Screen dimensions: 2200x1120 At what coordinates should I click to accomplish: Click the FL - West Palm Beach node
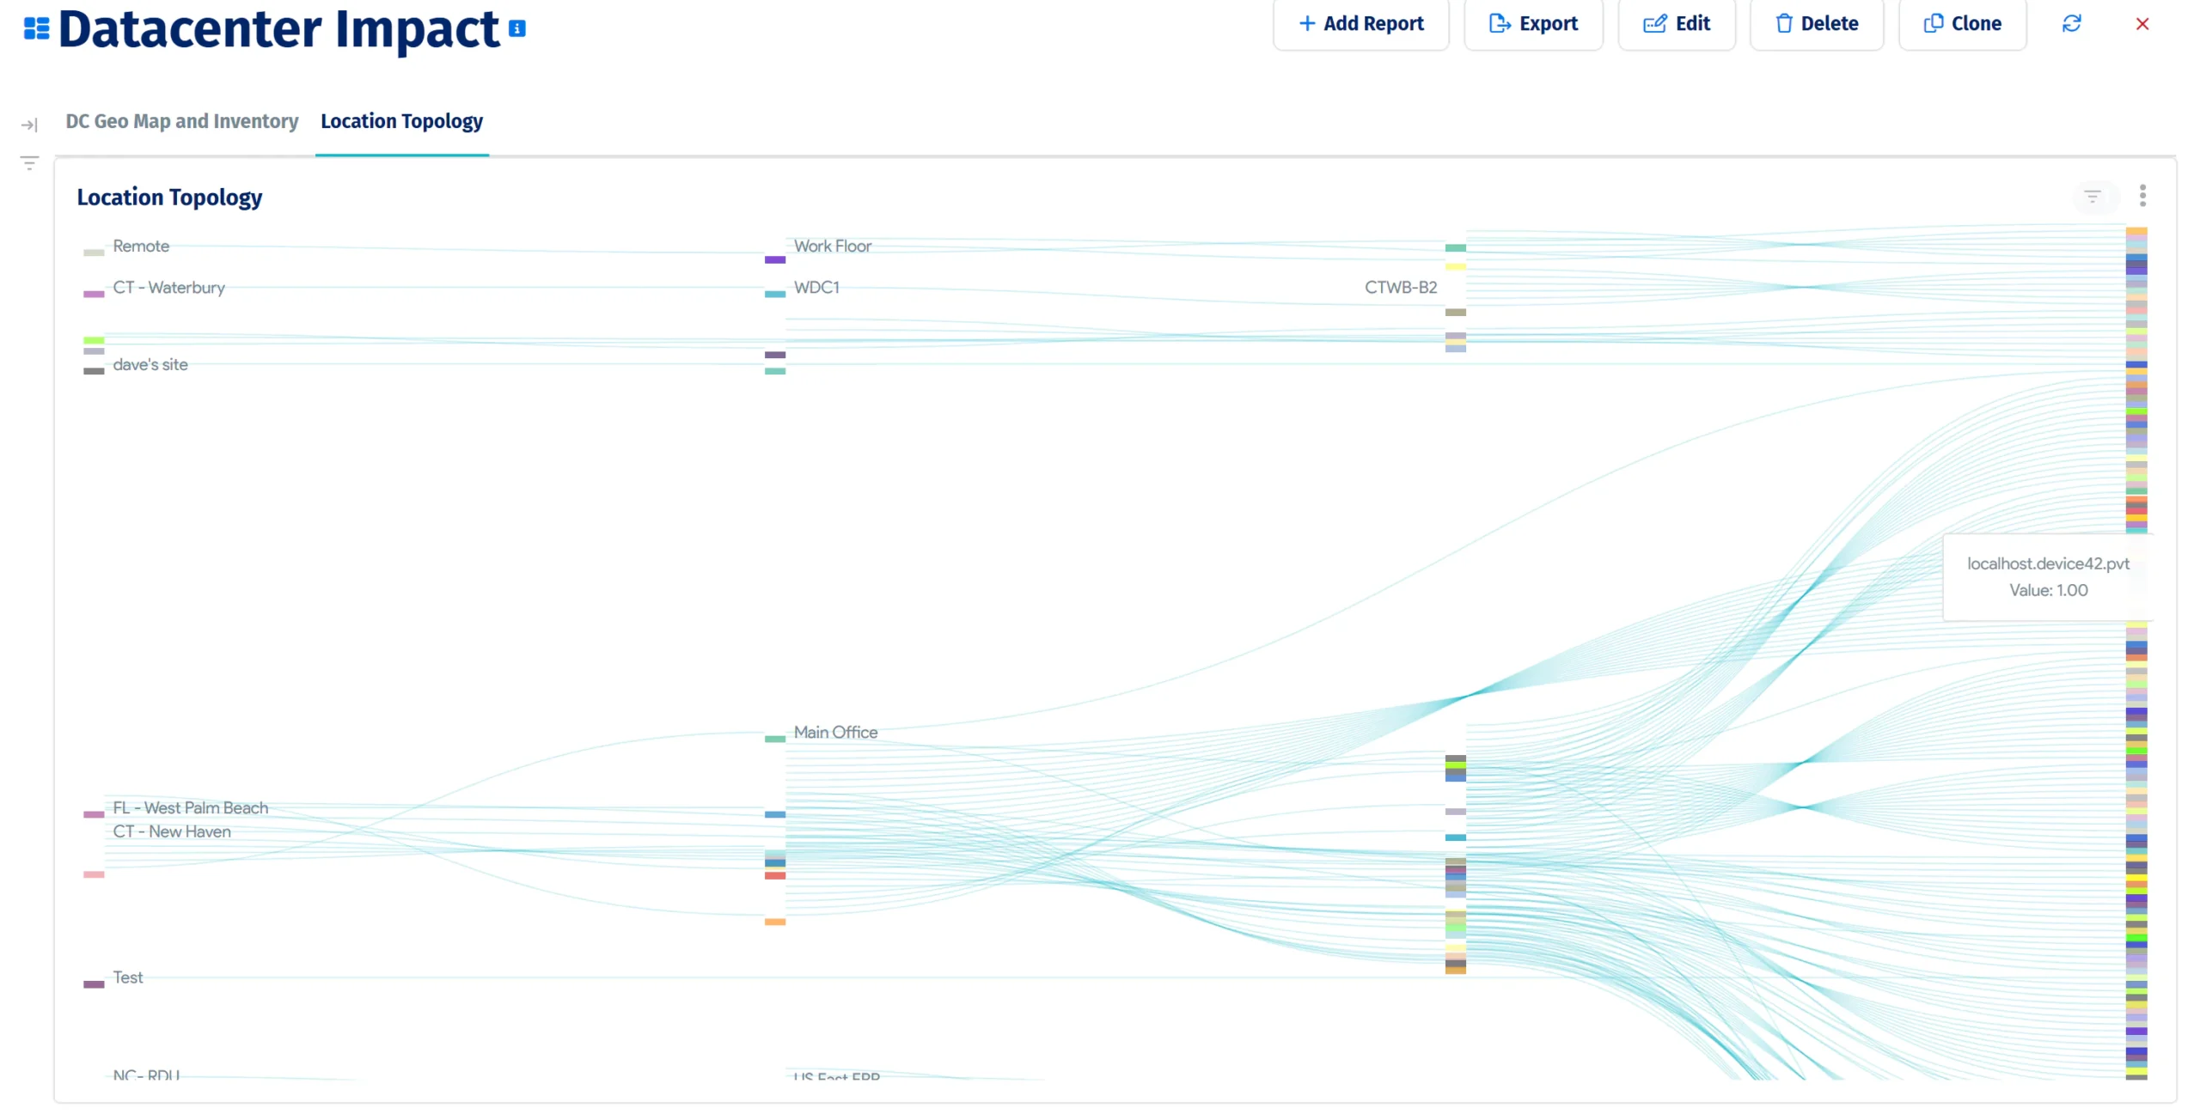coord(94,813)
